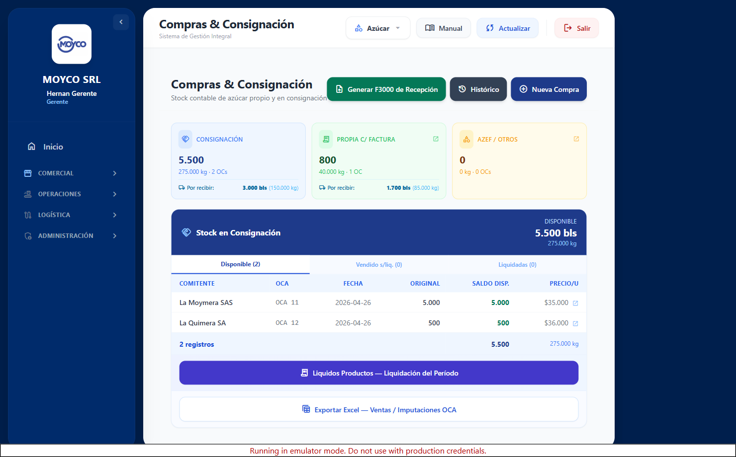Open AZEF / Otros card external link icon

point(576,139)
